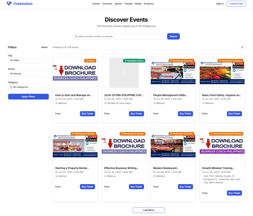The image size is (253, 216).
Task: Click Load More button
Action: click(x=149, y=210)
